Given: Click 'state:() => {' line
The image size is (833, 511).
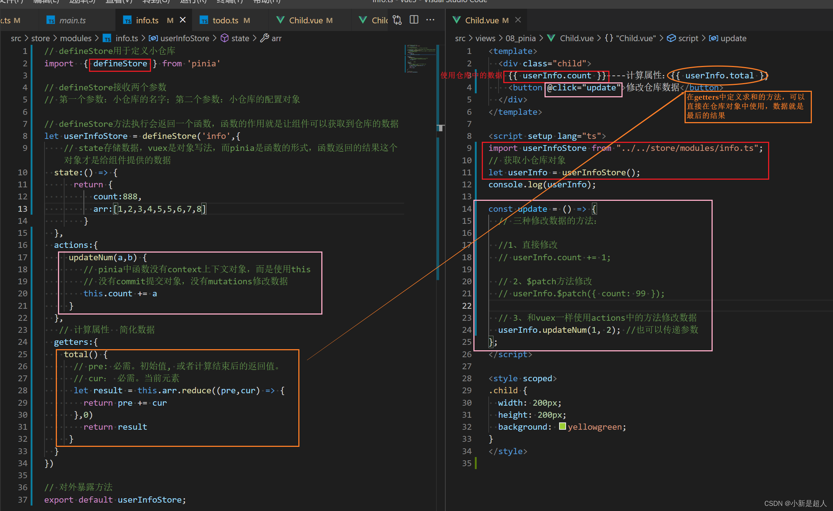Looking at the screenshot, I should point(86,172).
